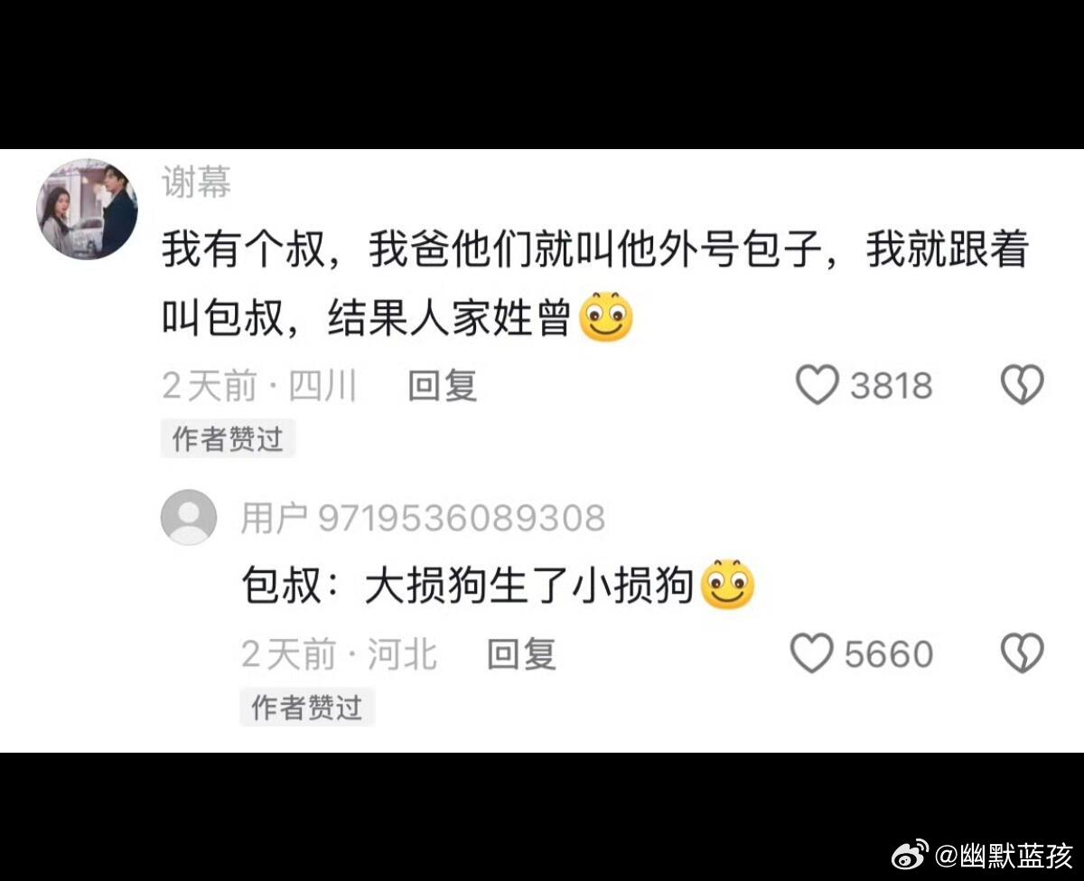Click the reply text 大损狗生了小损狗
Image resolution: width=1084 pixels, height=881 pixels.
pyautogui.click(x=467, y=585)
